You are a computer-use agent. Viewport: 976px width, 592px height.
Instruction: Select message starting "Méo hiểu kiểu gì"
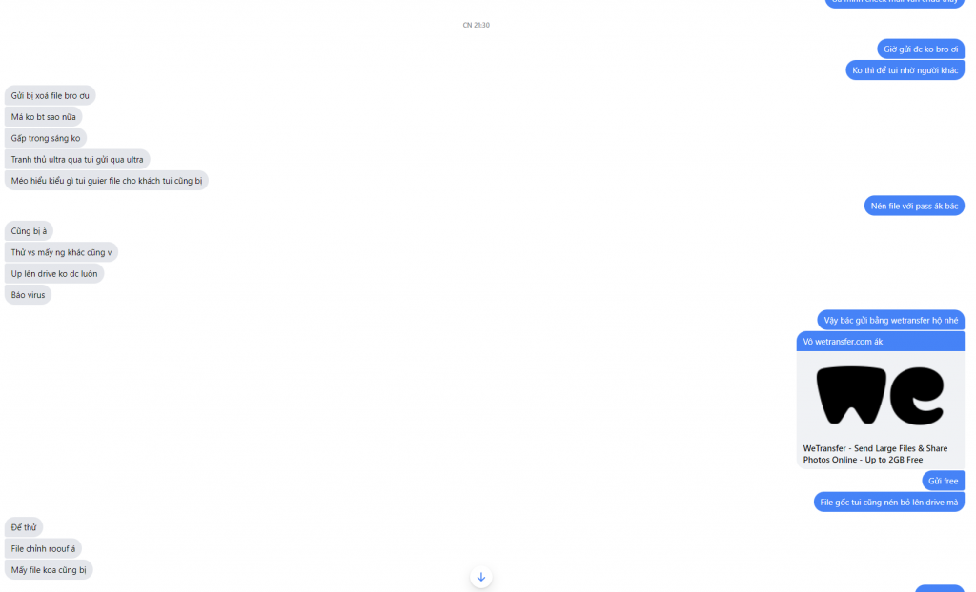[107, 180]
